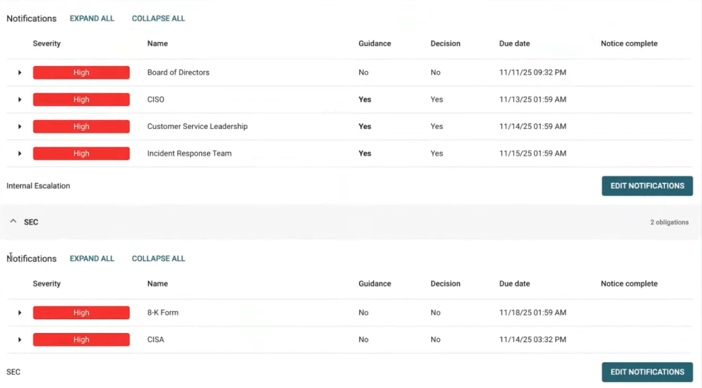Sort by Severity column in SEC table
Screen dimensions: 702x388
46,284
